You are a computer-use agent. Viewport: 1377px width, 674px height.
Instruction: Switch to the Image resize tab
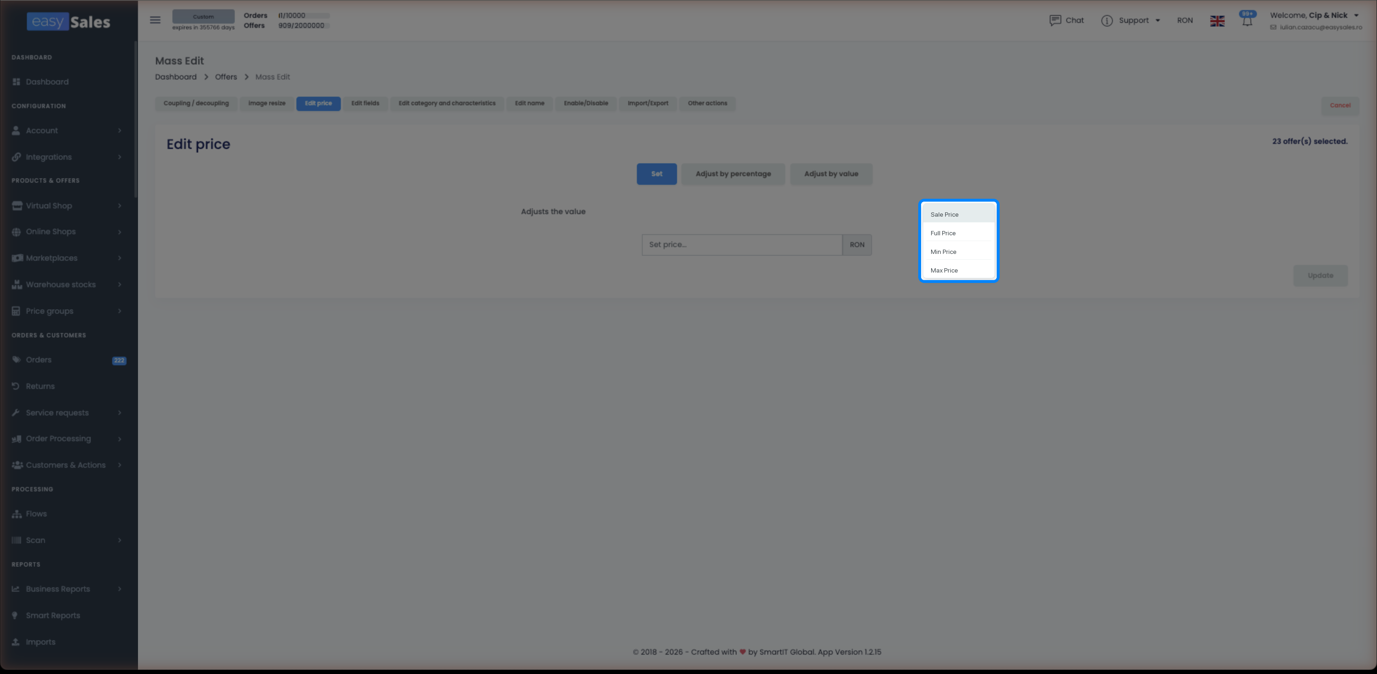267,103
